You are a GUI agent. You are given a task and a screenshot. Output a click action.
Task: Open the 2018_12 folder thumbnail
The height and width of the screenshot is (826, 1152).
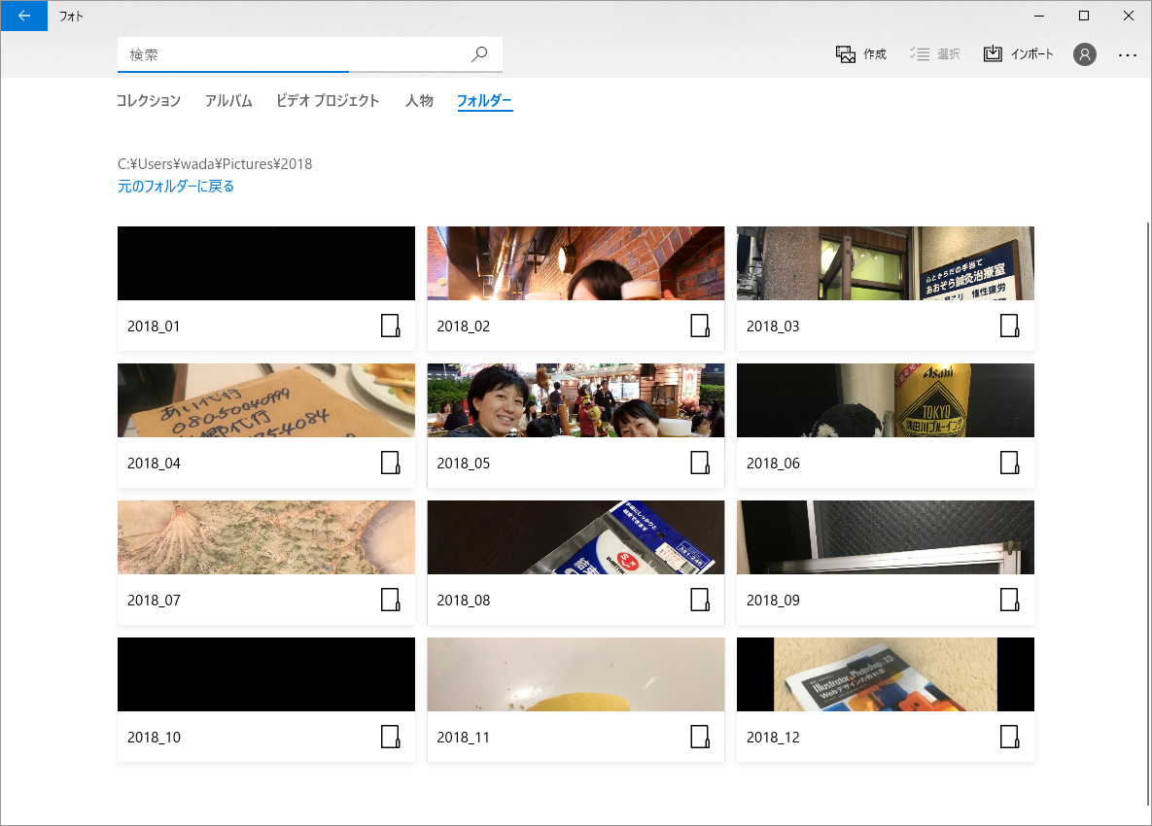tap(885, 674)
